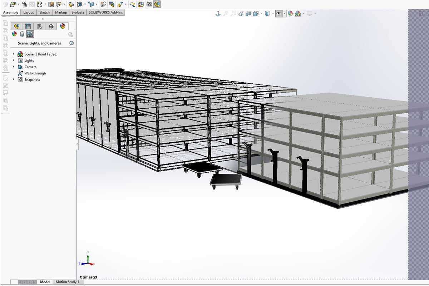The width and height of the screenshot is (429, 286).
Task: Switch to the Assembly ribbon tab
Action: 11,12
